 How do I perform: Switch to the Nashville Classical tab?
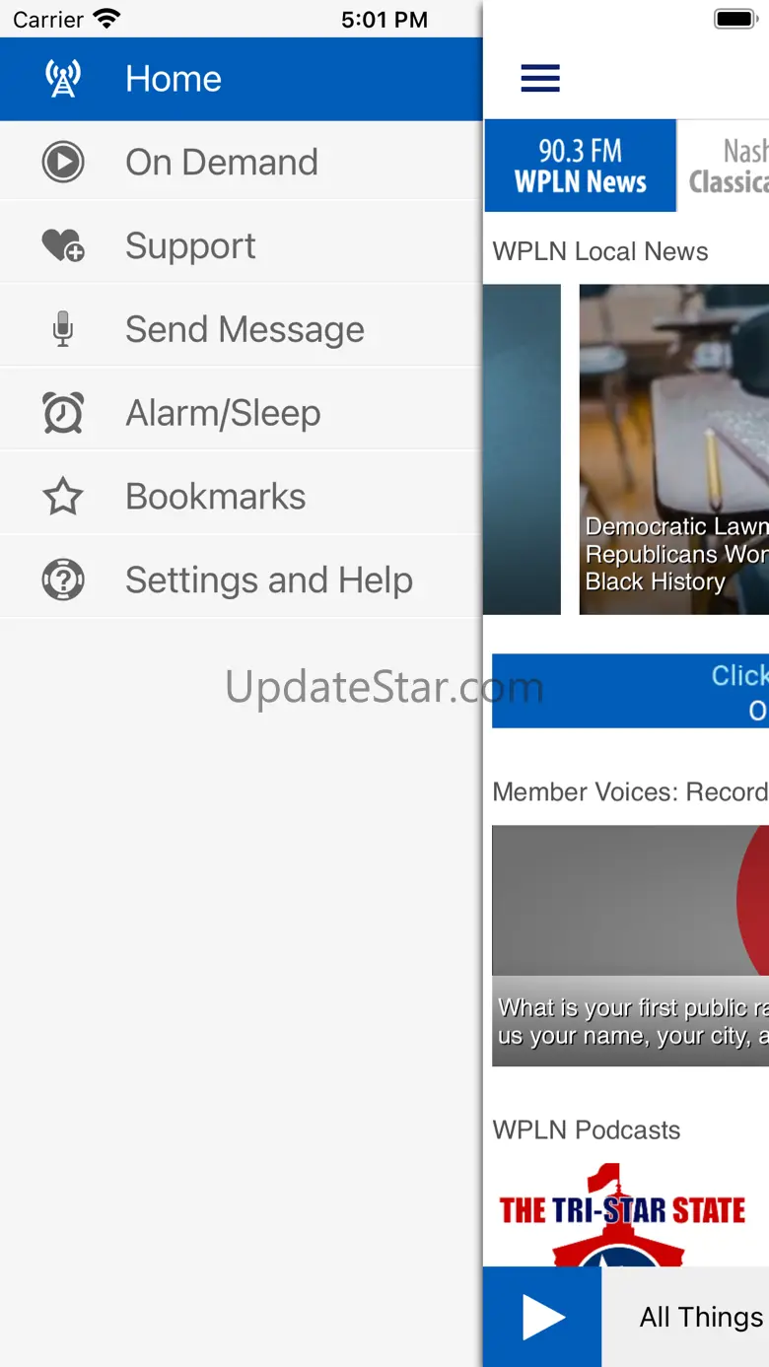[724, 166]
